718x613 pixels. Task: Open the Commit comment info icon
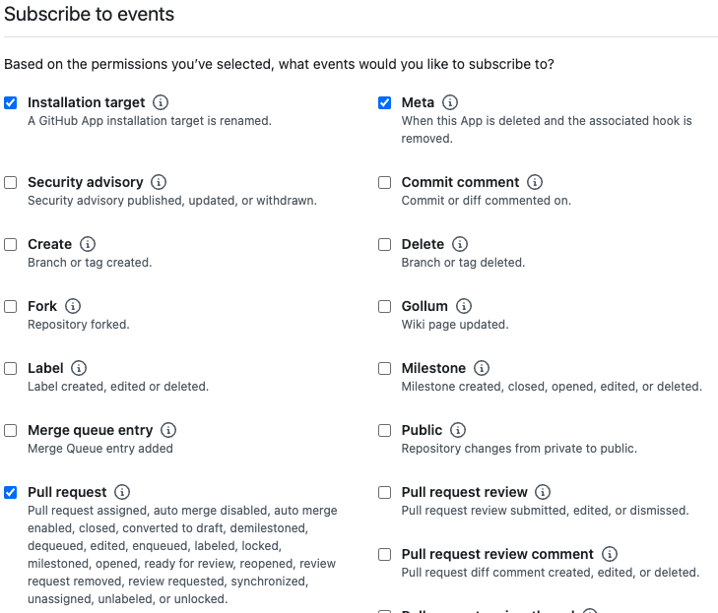coord(535,182)
